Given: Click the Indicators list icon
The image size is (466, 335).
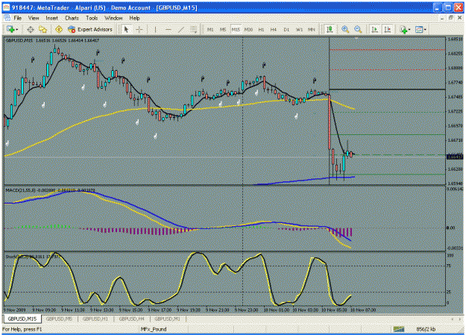Looking at the screenshot, I should pos(403,29).
